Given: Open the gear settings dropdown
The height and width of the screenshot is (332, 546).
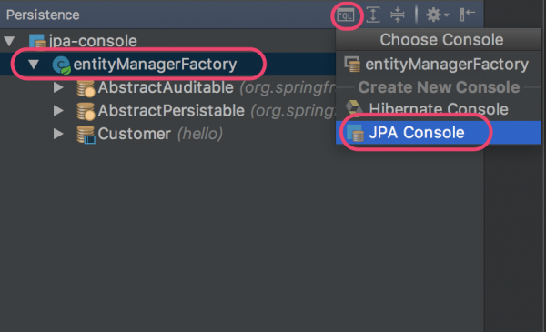Looking at the screenshot, I should click(x=438, y=15).
